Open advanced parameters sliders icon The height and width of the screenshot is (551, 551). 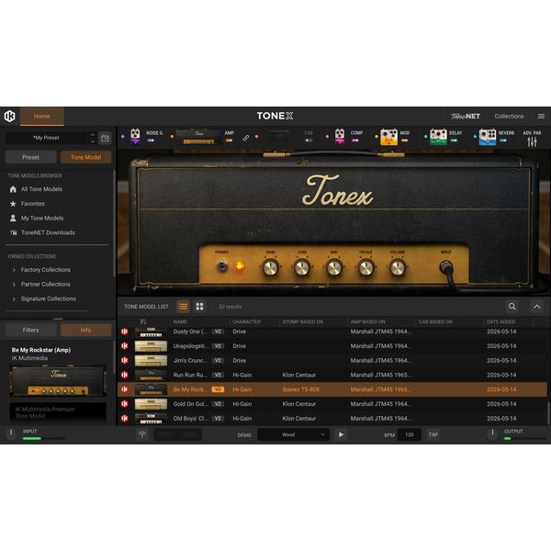pos(532,141)
